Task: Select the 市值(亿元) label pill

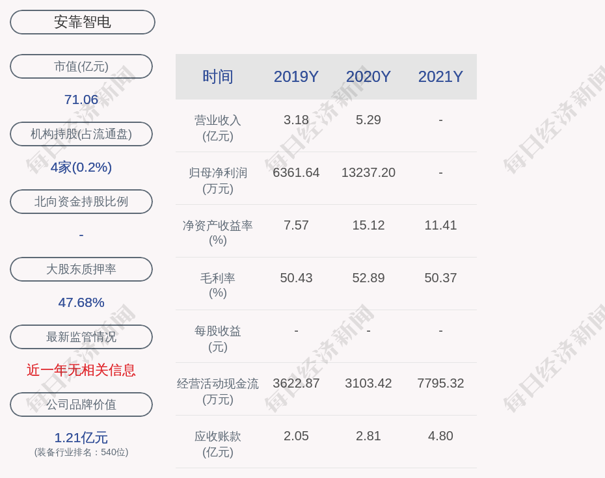Action: coord(81,66)
